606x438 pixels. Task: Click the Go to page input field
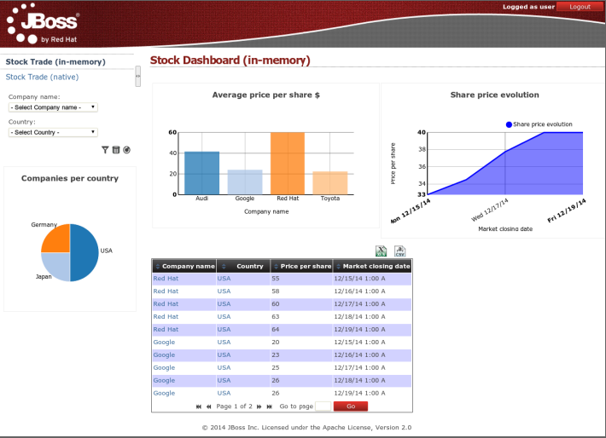click(323, 406)
